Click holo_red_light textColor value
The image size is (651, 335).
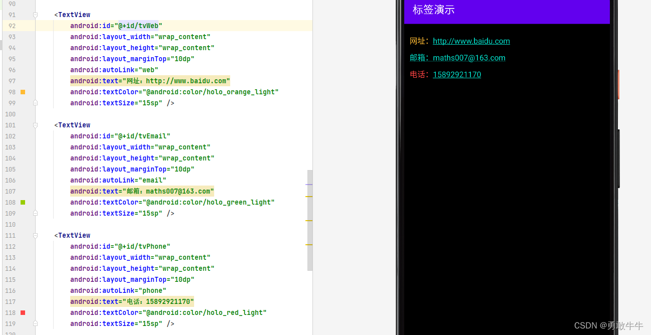pos(205,313)
